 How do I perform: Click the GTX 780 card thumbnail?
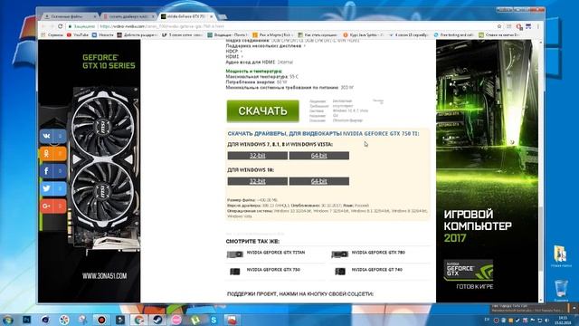click(340, 254)
